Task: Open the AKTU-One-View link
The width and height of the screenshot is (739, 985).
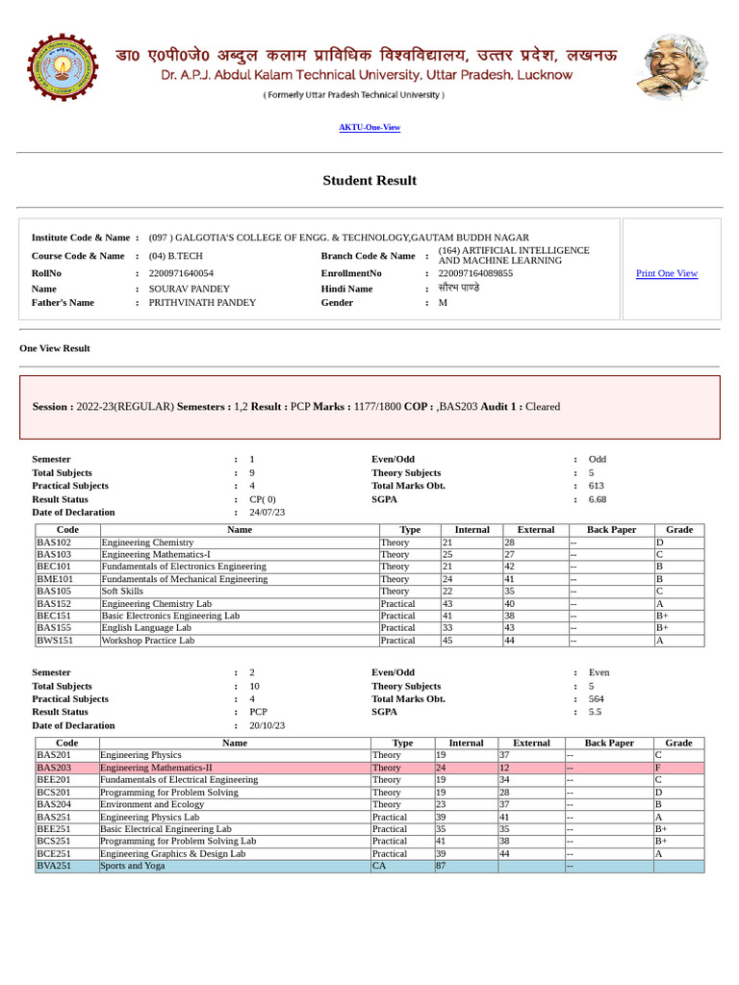Action: (369, 127)
